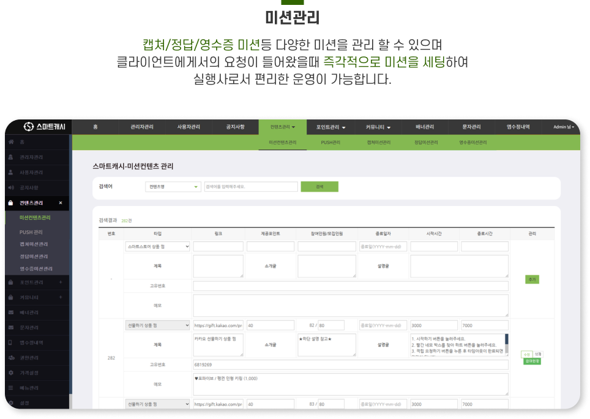Viewport: 590px width, 419px height.
Task: Switch to the 미션컨텐츠관리 green sub-tab
Action: pos(283,142)
